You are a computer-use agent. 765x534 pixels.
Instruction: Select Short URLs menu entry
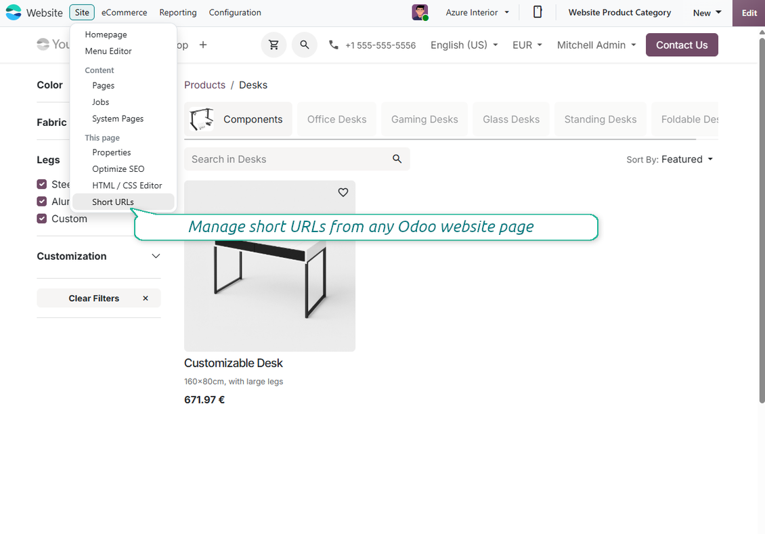click(123, 202)
